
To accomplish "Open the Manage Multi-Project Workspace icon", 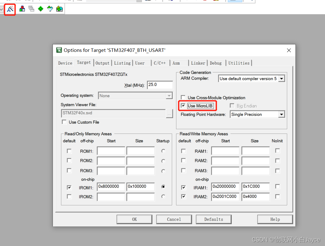I will [31, 9].
